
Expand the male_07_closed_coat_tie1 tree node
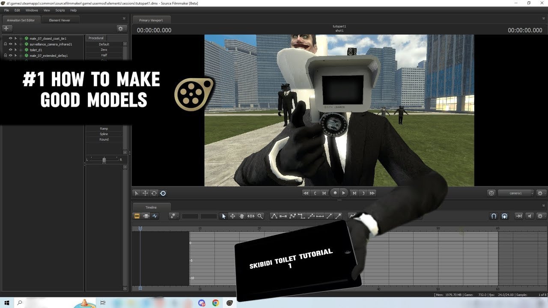21,38
